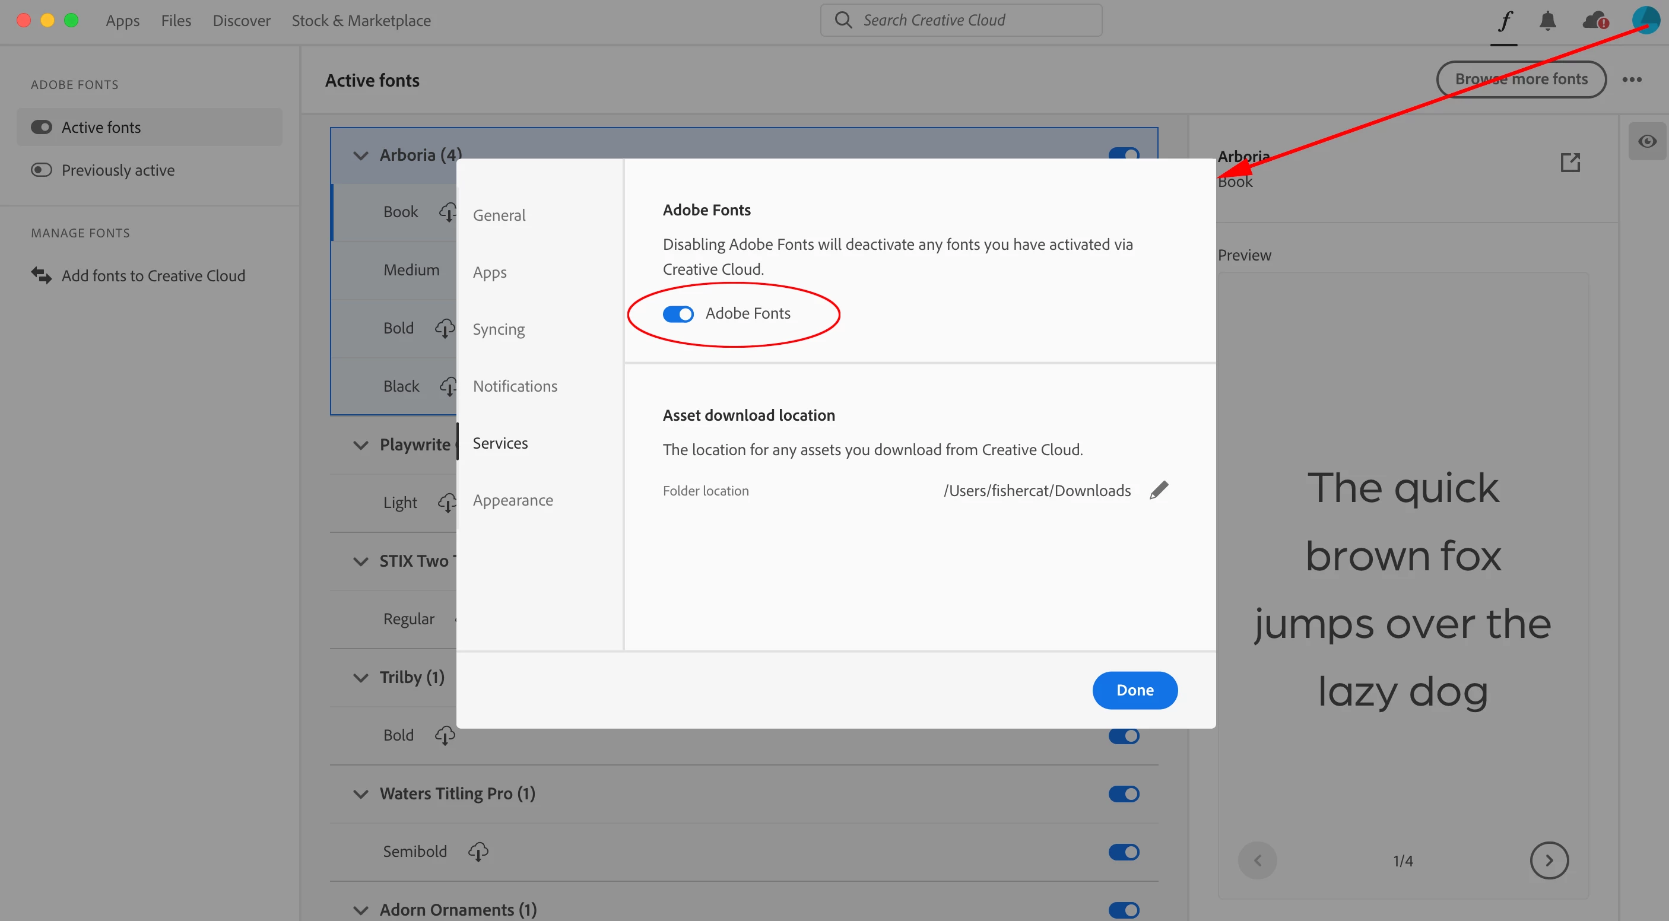
Task: Collapse the Trilby font family
Action: (x=360, y=678)
